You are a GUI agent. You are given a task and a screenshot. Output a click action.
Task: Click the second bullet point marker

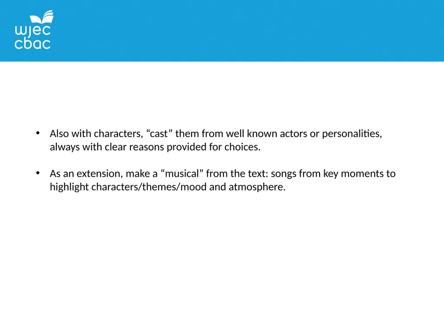pos(38,173)
